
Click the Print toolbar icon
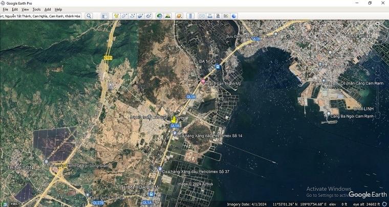[x=210, y=16]
